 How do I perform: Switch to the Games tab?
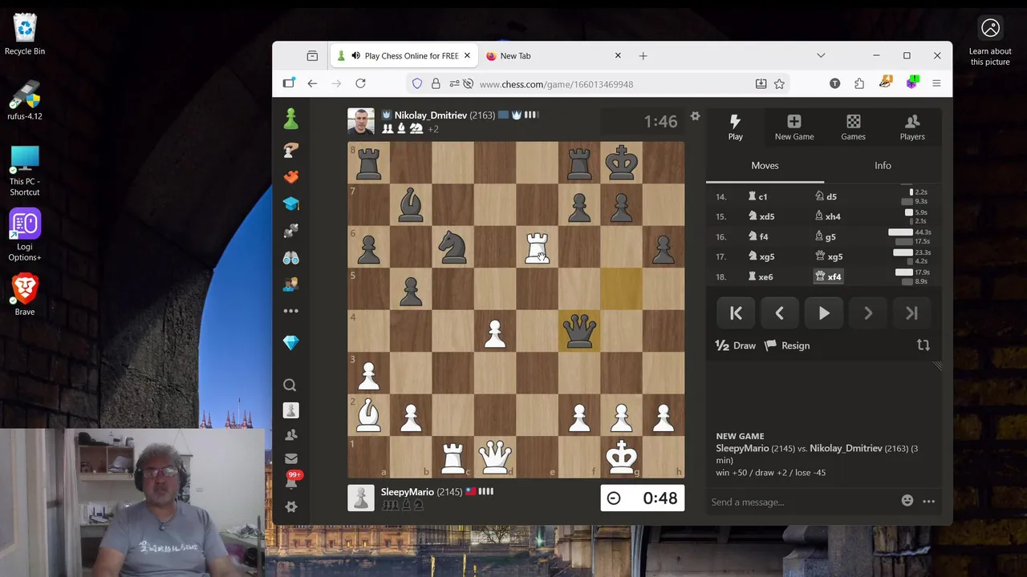pyautogui.click(x=853, y=127)
